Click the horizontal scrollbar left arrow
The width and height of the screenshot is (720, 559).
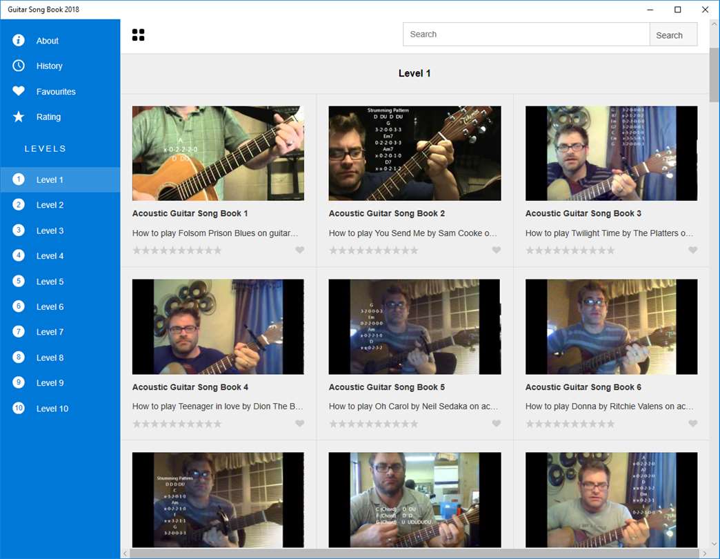tap(125, 553)
